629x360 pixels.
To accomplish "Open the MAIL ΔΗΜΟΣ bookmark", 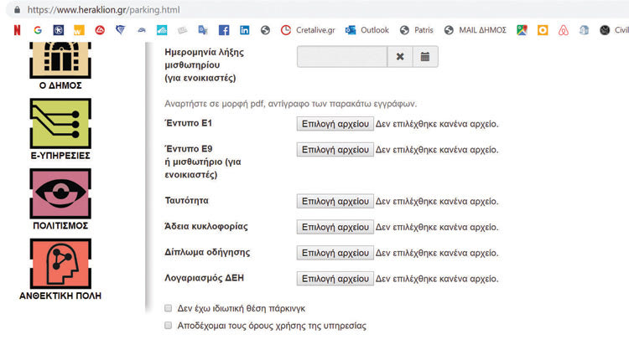I will click(475, 30).
